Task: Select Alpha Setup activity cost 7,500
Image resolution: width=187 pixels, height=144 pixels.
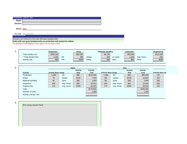Action: click(x=91, y=78)
